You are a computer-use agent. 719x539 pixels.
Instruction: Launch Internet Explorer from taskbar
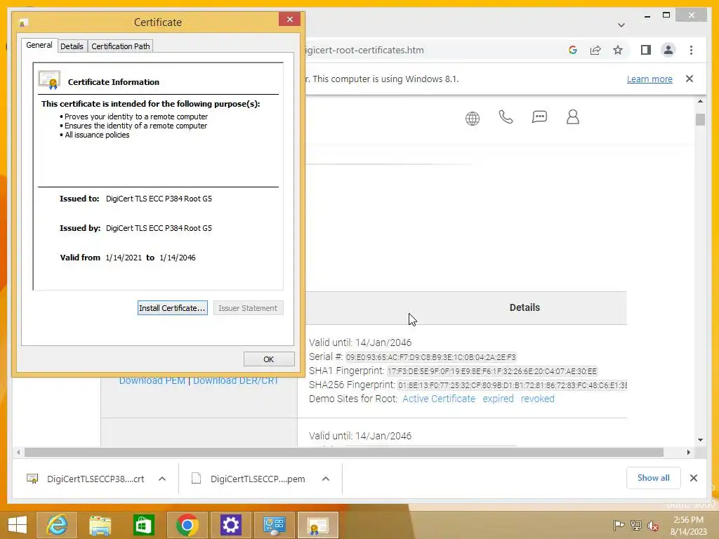pyautogui.click(x=57, y=525)
